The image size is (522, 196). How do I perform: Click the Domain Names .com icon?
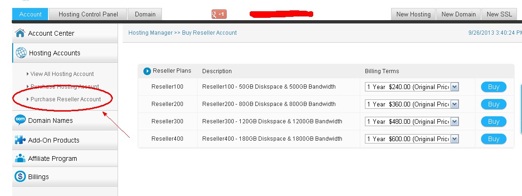[20, 121]
